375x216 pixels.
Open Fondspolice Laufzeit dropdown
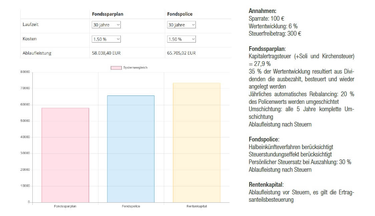[x=181, y=25]
